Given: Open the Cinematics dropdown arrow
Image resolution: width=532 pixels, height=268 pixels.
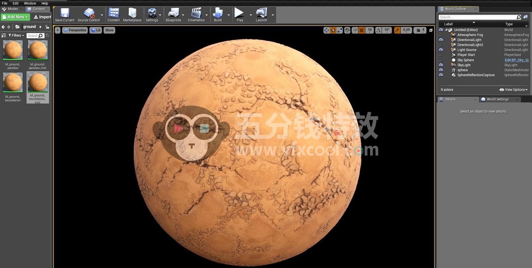Looking at the screenshot, I should pyautogui.click(x=207, y=15).
